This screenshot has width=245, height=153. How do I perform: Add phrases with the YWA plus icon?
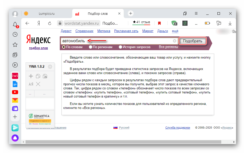[x=31, y=76]
